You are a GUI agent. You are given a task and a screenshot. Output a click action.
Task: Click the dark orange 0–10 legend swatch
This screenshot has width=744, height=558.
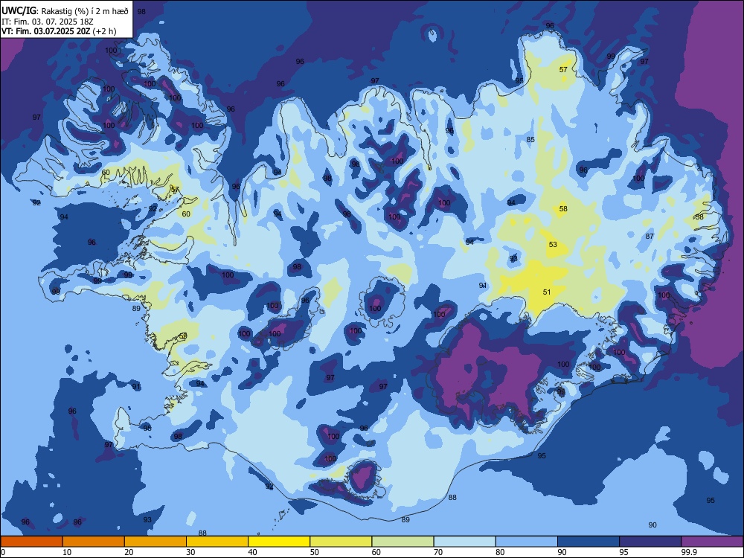32,542
